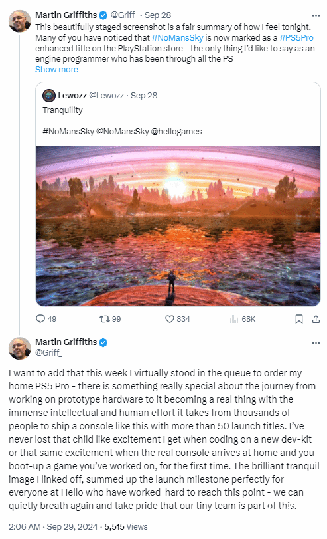Click the @Griff_ handle under second tweet name
This screenshot has height=539, width=327.
(x=48, y=352)
